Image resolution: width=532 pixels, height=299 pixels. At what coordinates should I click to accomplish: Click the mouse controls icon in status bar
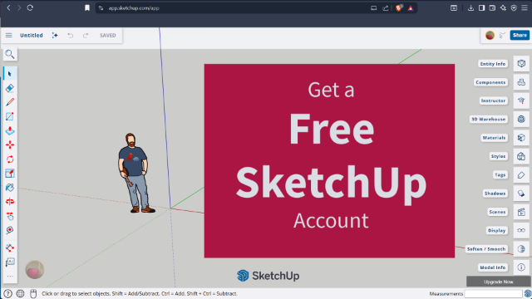(33, 293)
